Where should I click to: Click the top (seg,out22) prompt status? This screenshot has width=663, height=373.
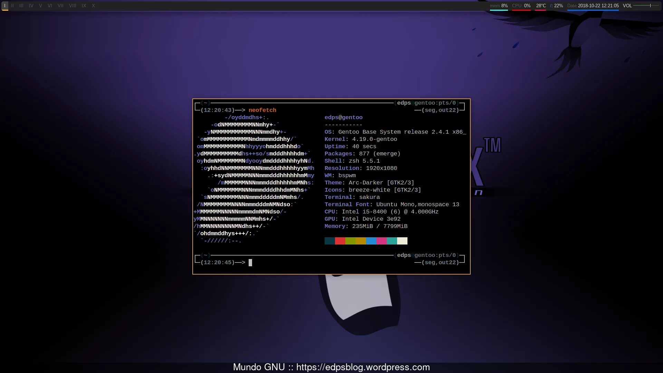pos(440,110)
